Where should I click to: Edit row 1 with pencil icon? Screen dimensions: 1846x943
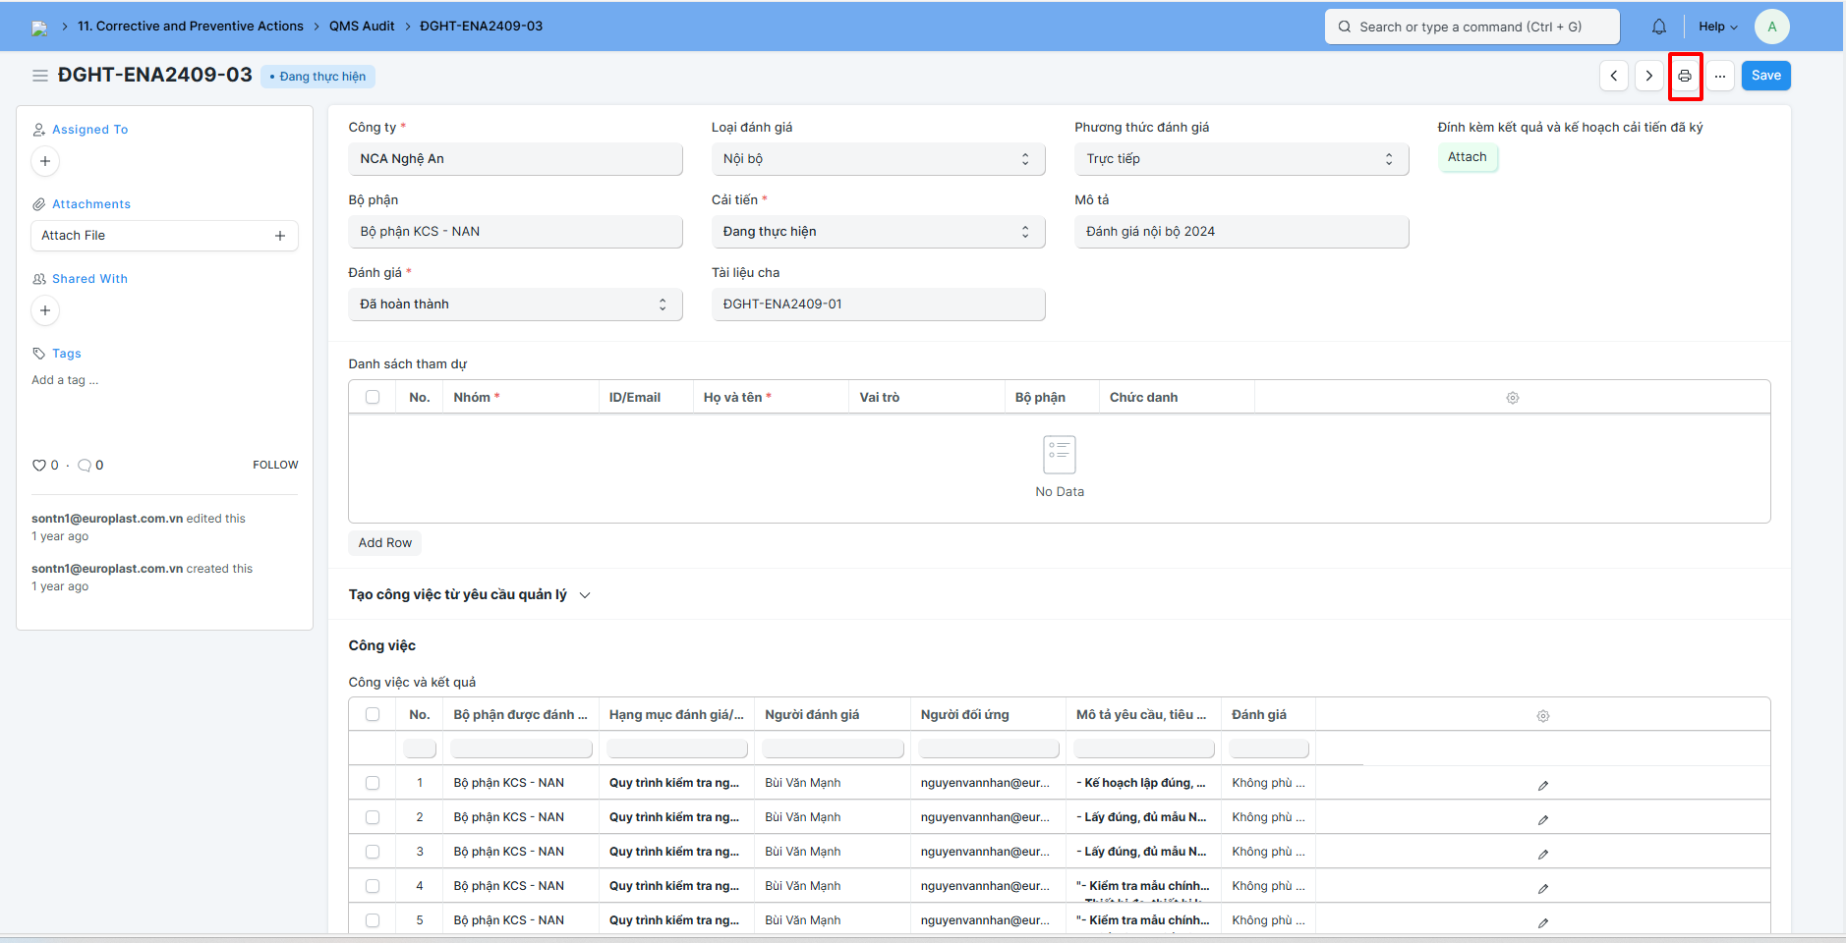[x=1542, y=785]
